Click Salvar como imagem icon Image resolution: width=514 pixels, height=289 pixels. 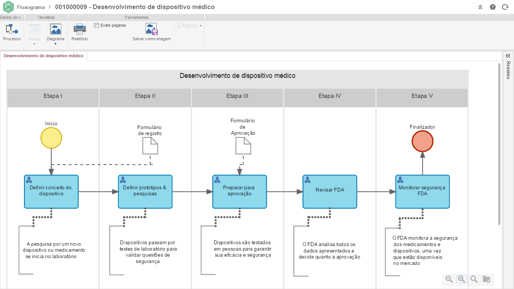(151, 29)
